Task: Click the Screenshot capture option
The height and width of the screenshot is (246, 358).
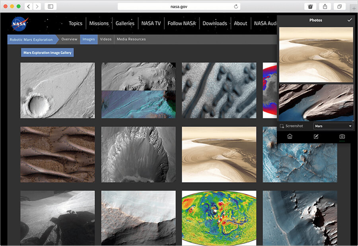Action: point(292,126)
